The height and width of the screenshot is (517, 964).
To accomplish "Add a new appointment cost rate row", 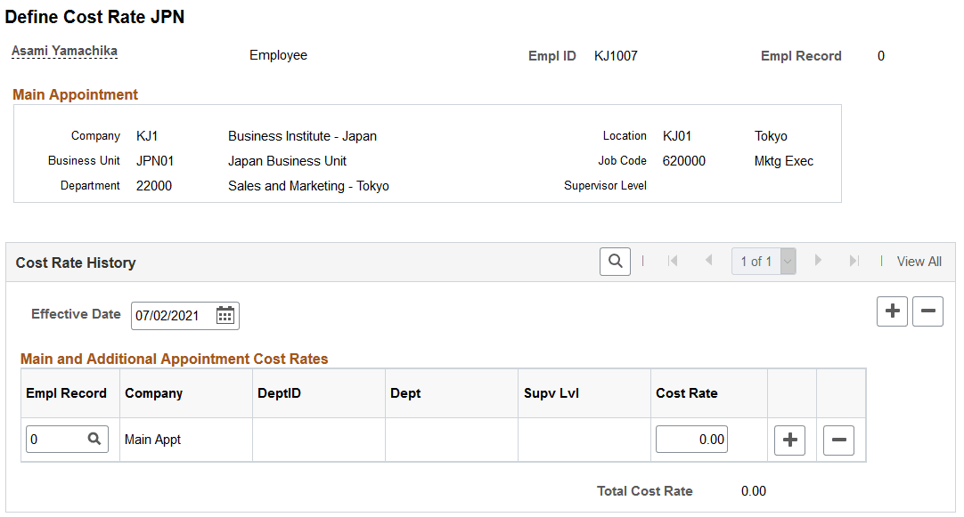I will (789, 439).
